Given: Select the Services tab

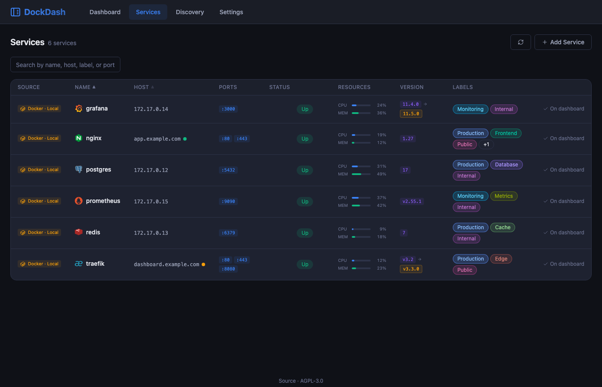Looking at the screenshot, I should (x=148, y=12).
